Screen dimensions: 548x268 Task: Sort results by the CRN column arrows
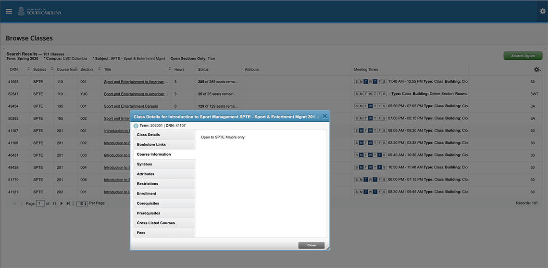tap(28, 69)
